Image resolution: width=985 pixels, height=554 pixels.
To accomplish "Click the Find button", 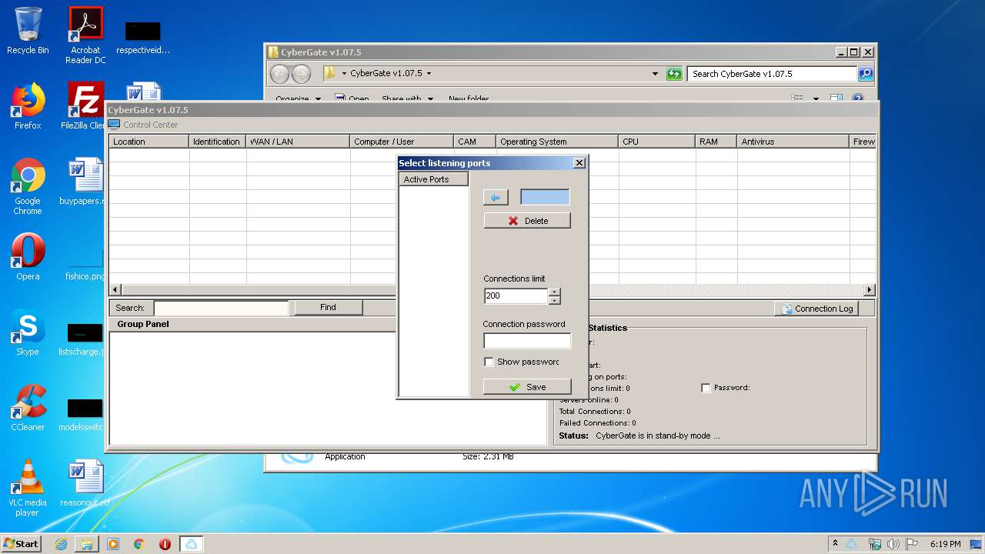I will tap(328, 307).
